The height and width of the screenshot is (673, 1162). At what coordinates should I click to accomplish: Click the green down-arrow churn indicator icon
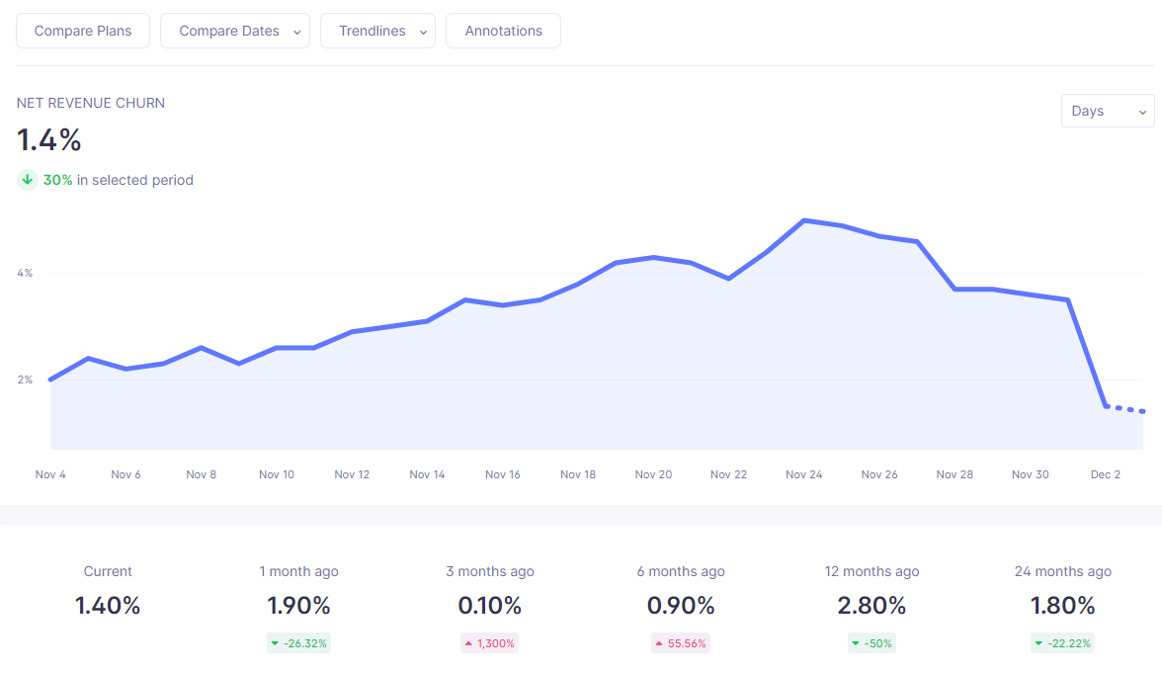tap(28, 180)
